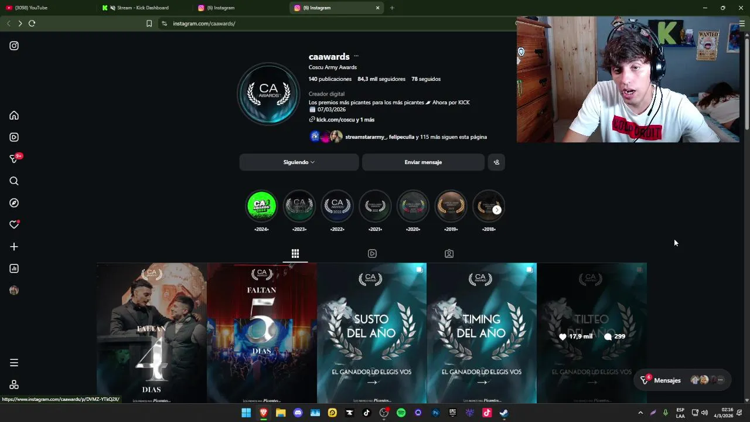
Task: Open the Search magnifier in the sidebar
Action: pos(14,181)
